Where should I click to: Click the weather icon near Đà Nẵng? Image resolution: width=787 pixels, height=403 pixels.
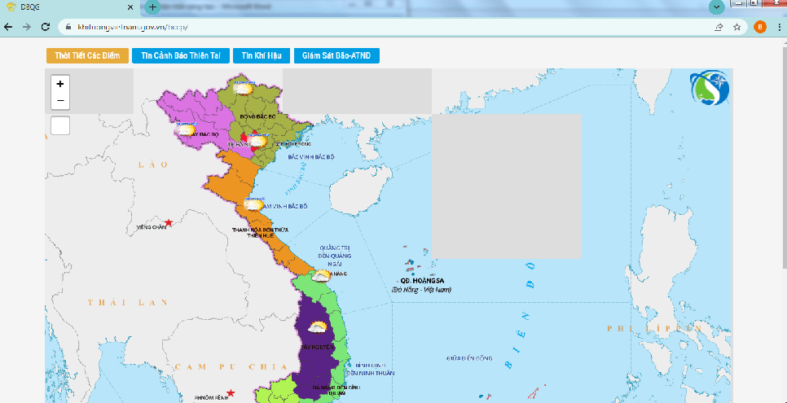click(321, 276)
